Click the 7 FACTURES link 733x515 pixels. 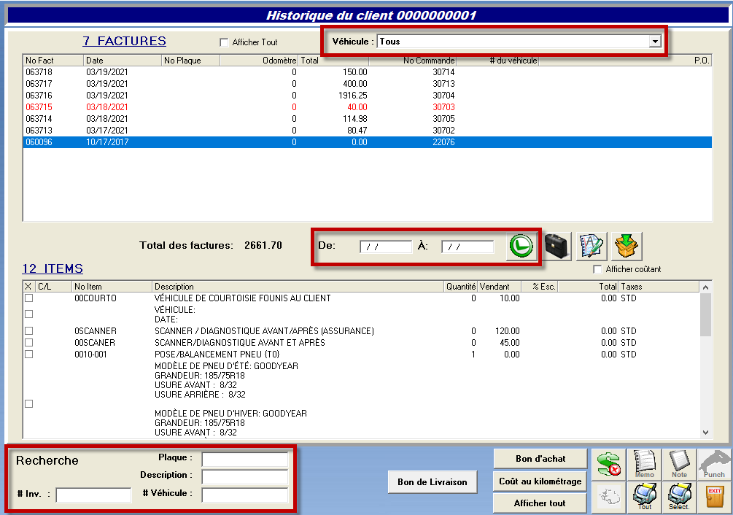coord(124,41)
